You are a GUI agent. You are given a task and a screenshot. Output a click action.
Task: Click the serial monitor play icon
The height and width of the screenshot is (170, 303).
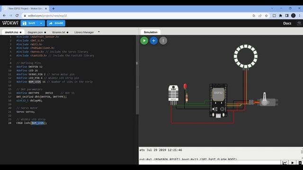tap(293, 162)
